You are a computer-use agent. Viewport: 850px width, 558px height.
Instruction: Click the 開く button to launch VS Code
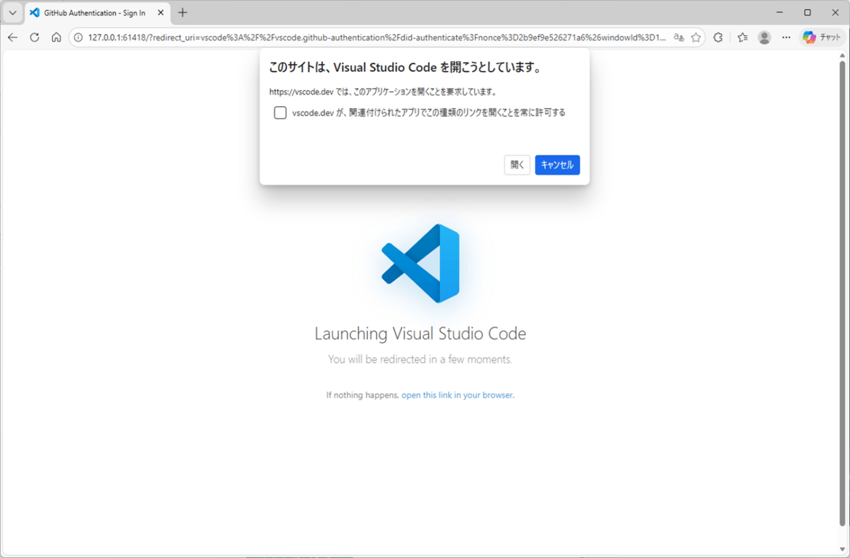(517, 164)
